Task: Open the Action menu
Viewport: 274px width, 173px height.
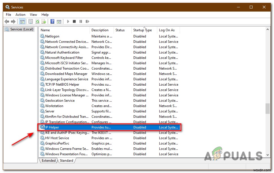Action: 20,14
